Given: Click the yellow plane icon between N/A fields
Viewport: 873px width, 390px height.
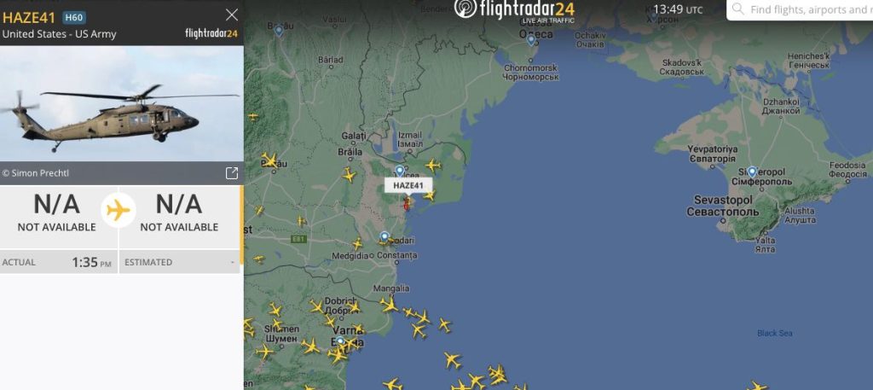Looking at the screenshot, I should pos(119,211).
